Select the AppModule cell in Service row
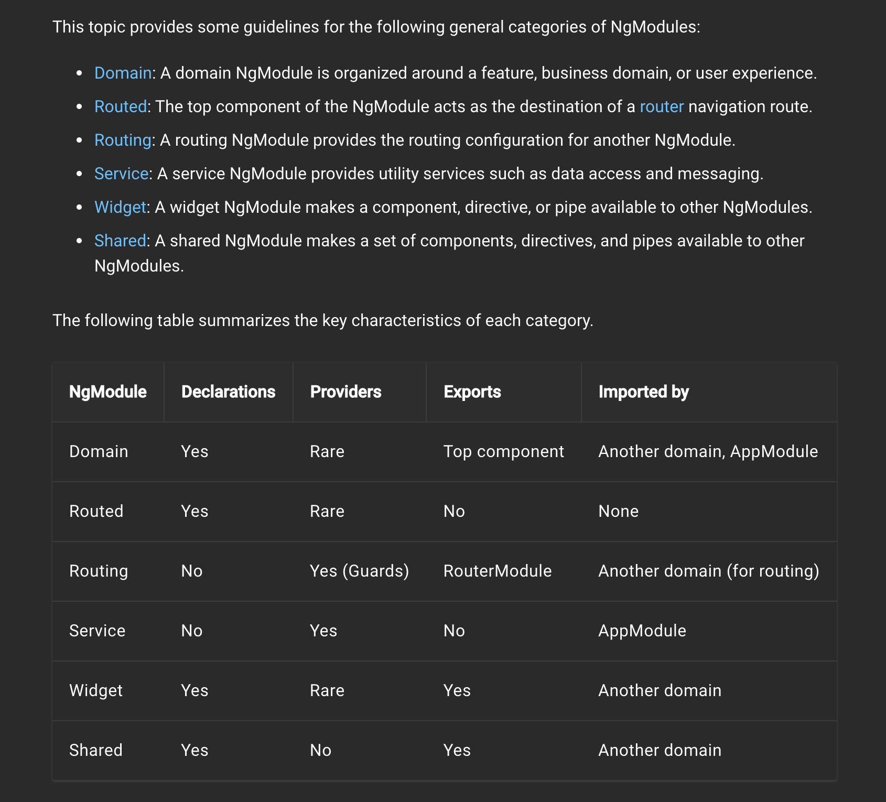Image resolution: width=886 pixels, height=802 pixels. (642, 631)
